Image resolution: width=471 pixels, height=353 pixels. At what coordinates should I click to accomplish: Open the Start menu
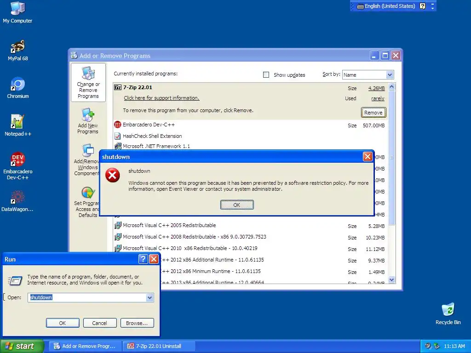[x=22, y=346]
